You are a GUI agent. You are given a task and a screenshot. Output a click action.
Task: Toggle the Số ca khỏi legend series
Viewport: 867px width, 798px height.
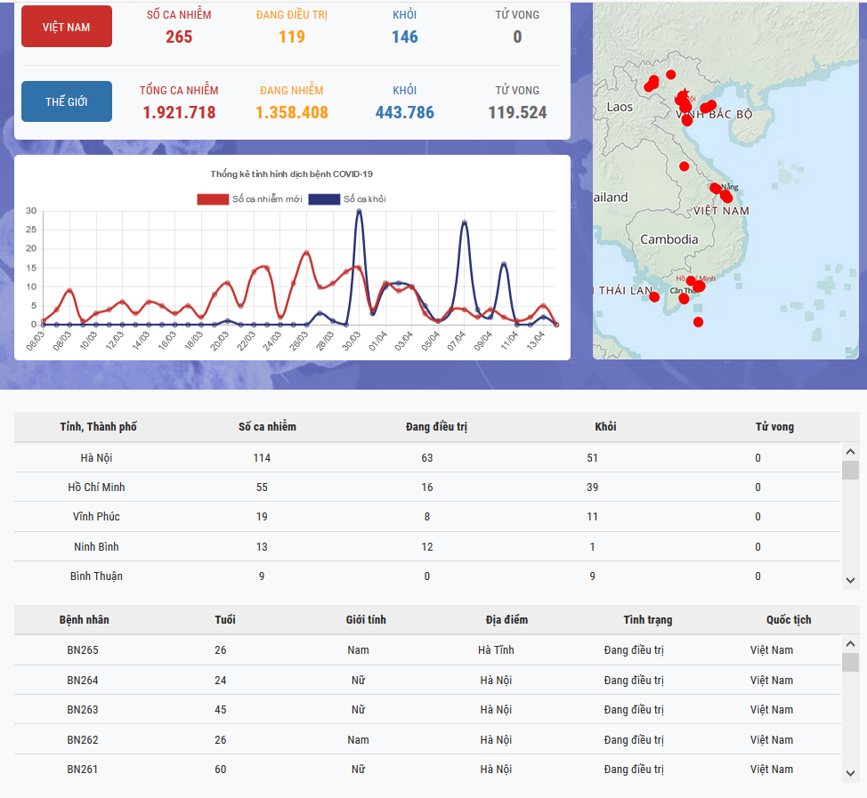347,198
